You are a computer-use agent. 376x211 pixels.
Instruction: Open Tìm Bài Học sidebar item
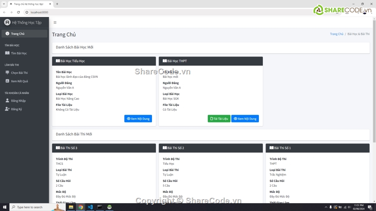click(25, 53)
